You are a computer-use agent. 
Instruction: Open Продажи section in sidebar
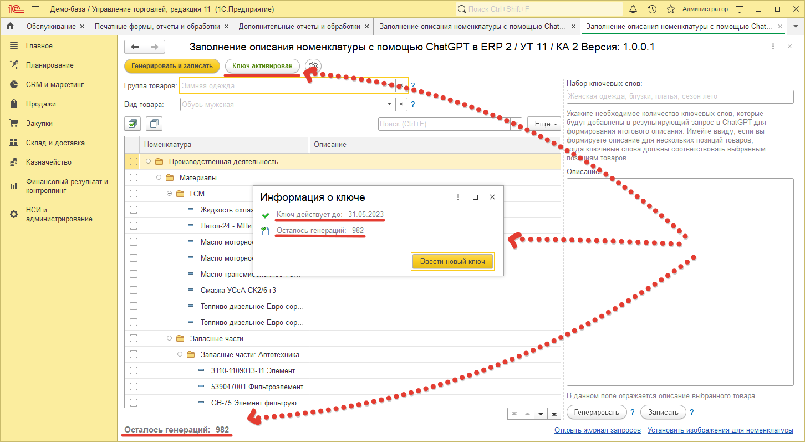[40, 104]
